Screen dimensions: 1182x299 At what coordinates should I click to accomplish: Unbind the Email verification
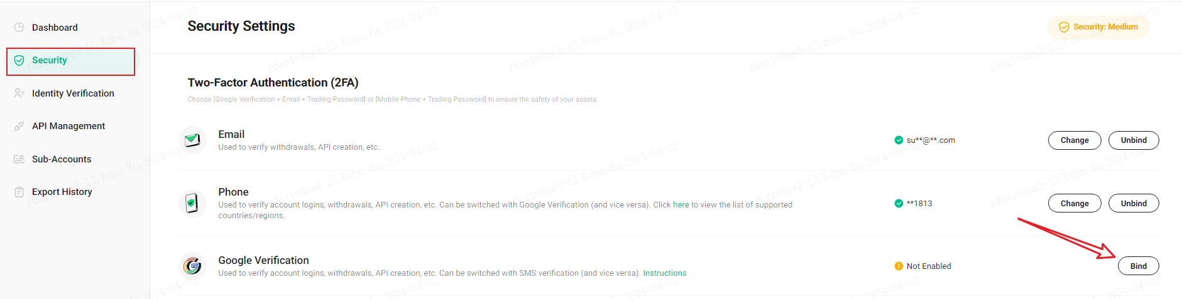coord(1134,140)
